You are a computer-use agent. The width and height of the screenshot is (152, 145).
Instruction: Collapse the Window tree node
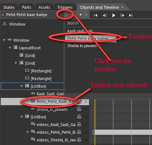[x=4, y=40]
